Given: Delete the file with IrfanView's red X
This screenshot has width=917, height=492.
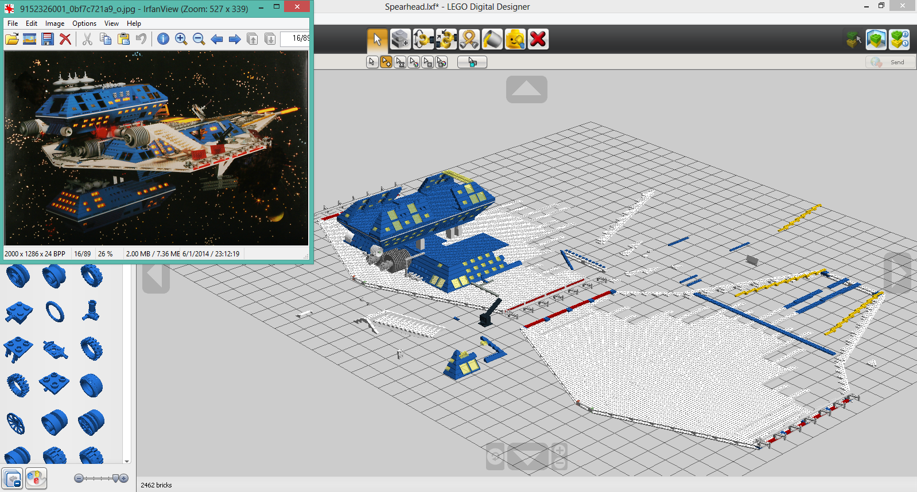Looking at the screenshot, I should [65, 39].
